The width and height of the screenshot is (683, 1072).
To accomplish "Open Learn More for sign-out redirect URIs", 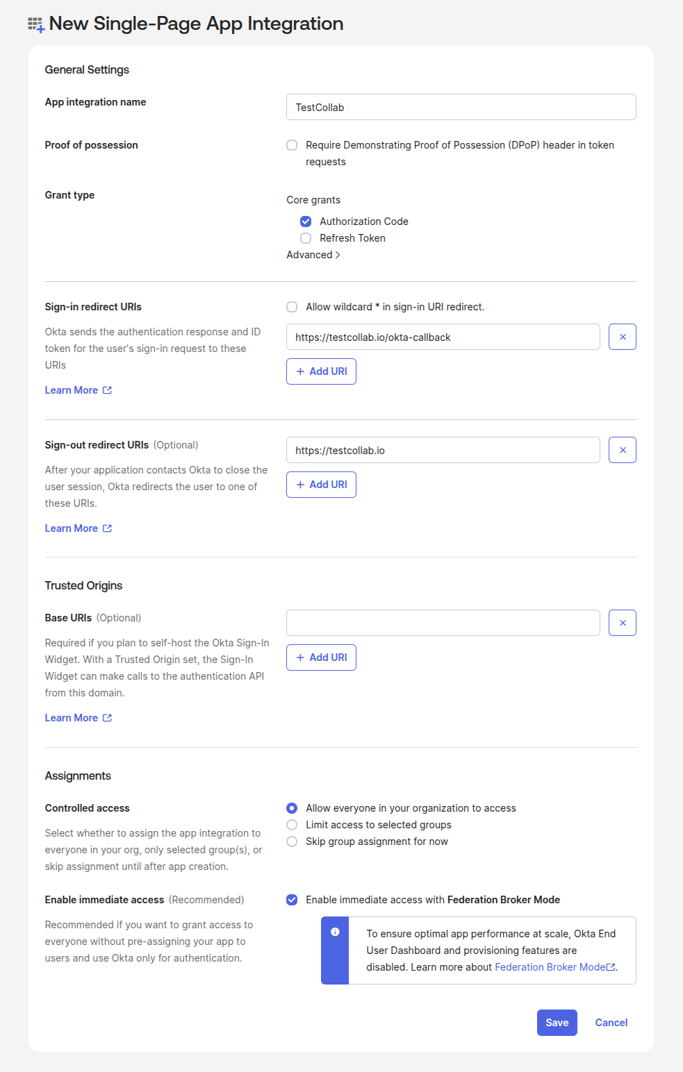I will (78, 528).
